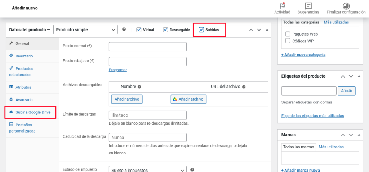Switch to categories Más utilizadas tab

coord(336,22)
